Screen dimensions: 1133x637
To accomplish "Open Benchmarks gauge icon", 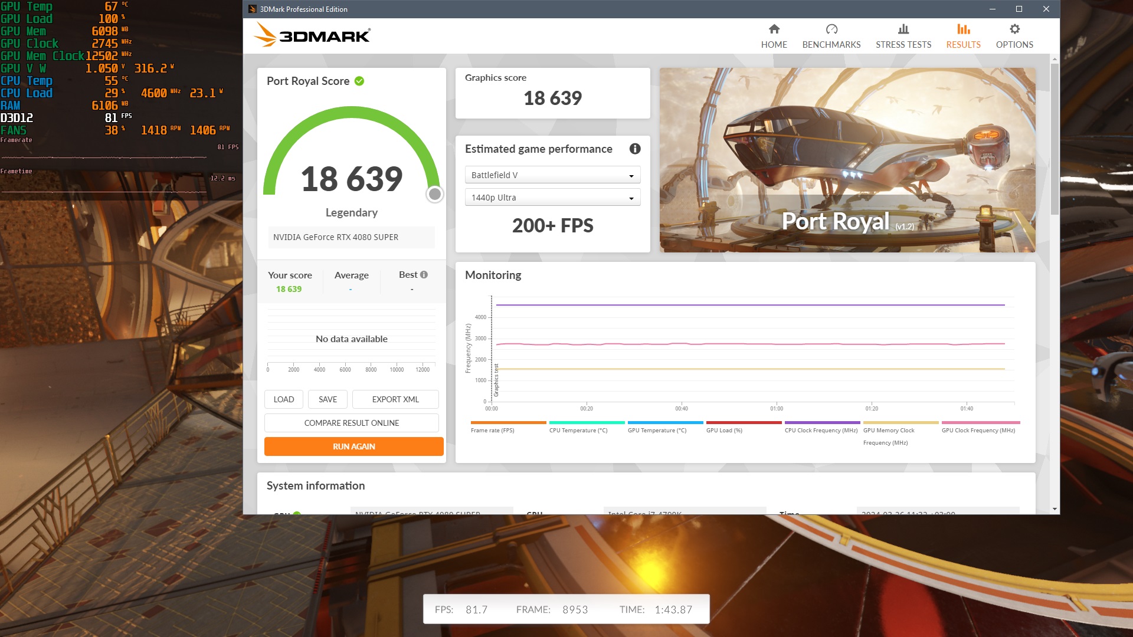I will tap(831, 29).
